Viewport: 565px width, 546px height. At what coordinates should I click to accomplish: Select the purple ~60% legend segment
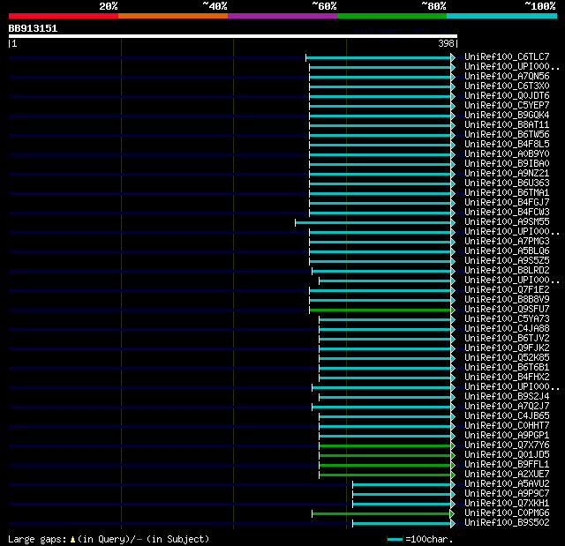(282, 16)
